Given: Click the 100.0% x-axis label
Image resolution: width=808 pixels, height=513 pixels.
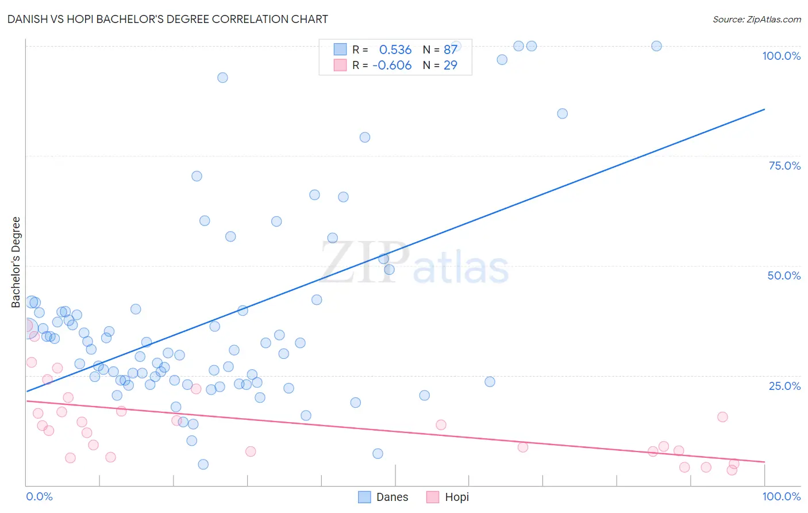Looking at the screenshot, I should (x=781, y=496).
